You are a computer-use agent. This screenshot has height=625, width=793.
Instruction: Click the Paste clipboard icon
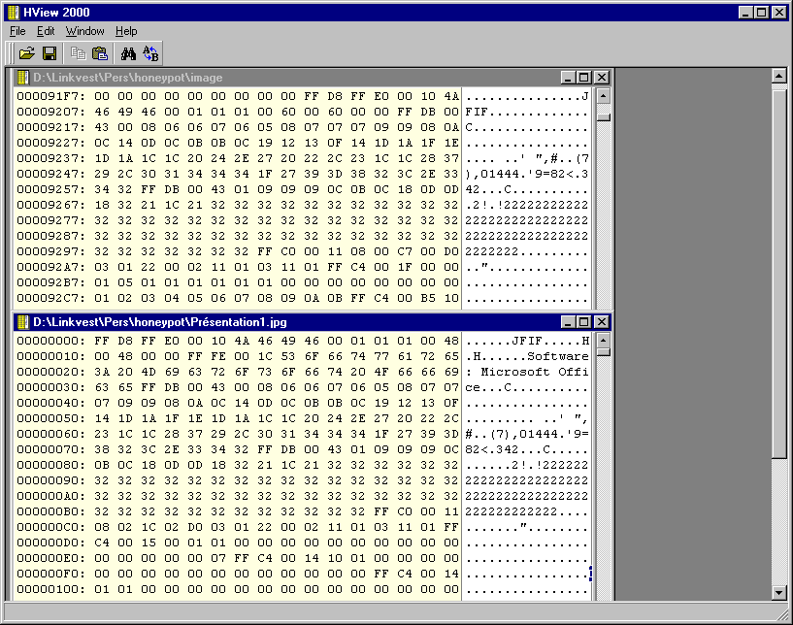(x=99, y=53)
